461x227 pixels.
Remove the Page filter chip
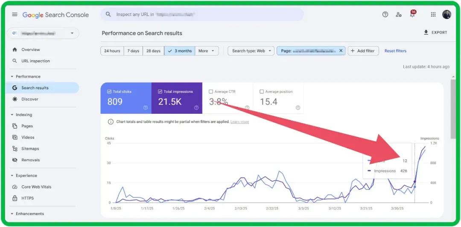pyautogui.click(x=341, y=51)
